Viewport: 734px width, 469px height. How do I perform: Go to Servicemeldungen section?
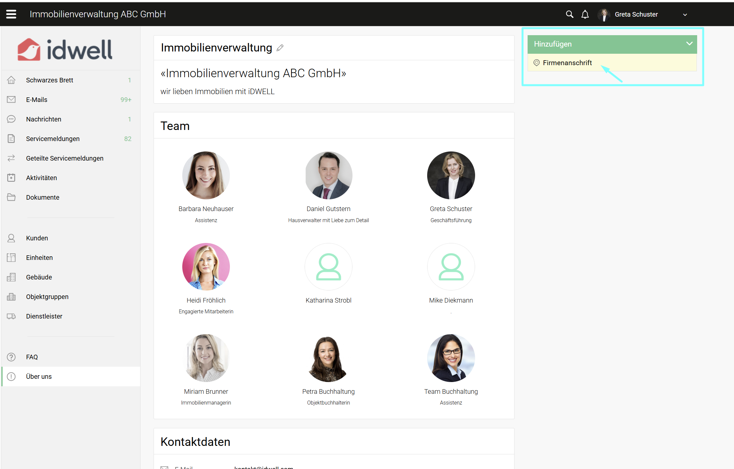(x=52, y=139)
